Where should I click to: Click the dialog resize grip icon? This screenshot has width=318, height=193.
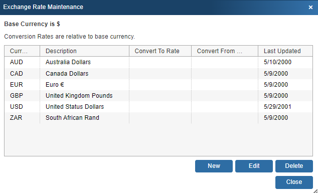(x=315, y=190)
